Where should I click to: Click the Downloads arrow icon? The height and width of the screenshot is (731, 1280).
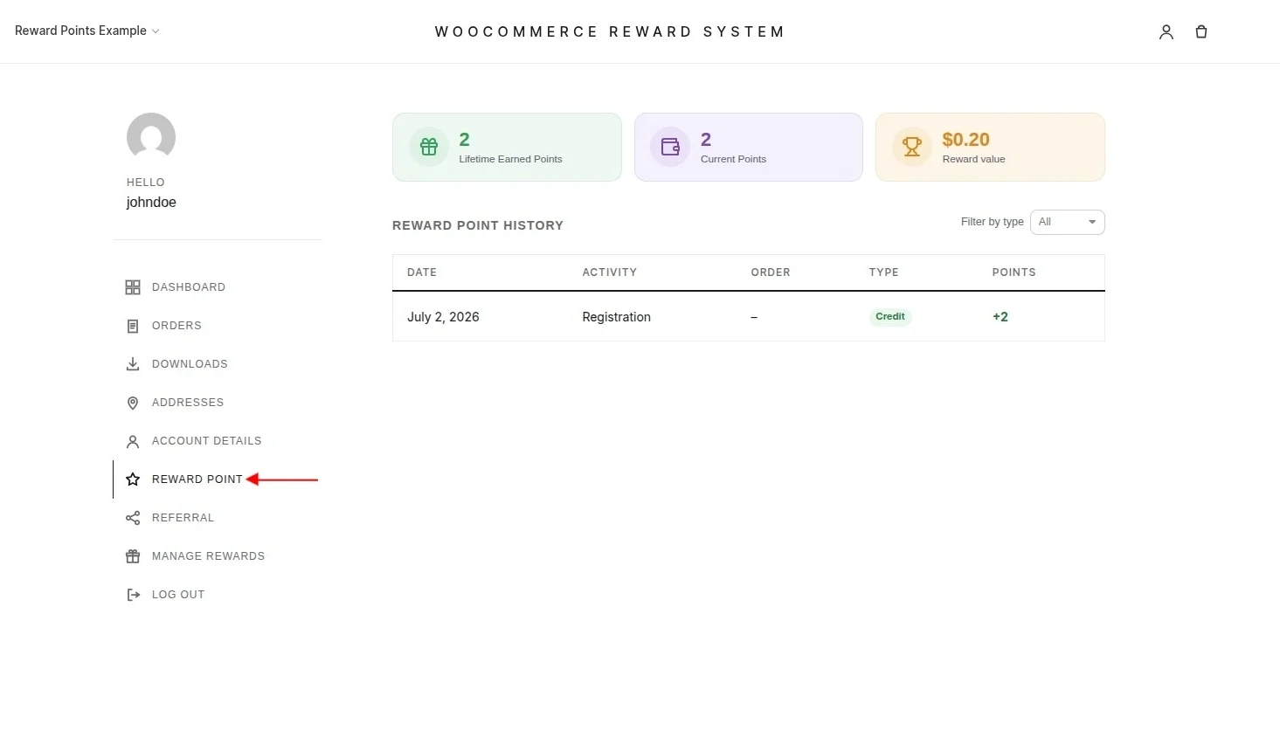[133, 364]
